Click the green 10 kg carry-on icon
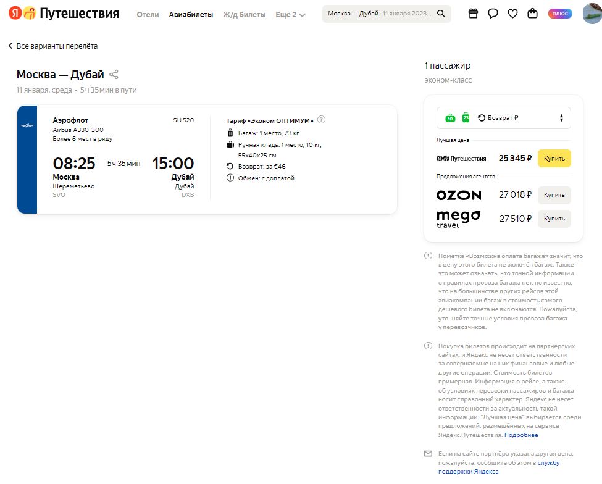The width and height of the screenshot is (602, 484). tap(450, 118)
